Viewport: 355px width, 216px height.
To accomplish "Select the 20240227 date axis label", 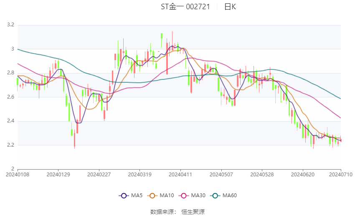I will (99, 175).
